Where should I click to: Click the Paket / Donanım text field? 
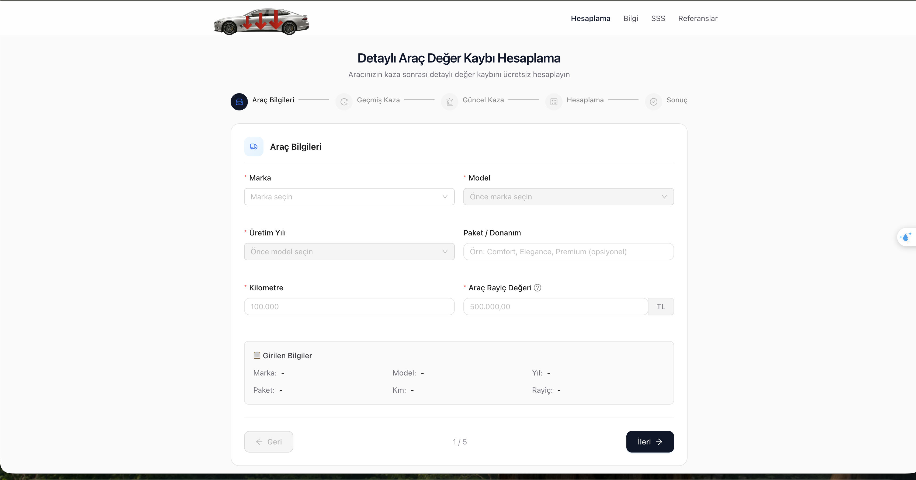point(568,252)
